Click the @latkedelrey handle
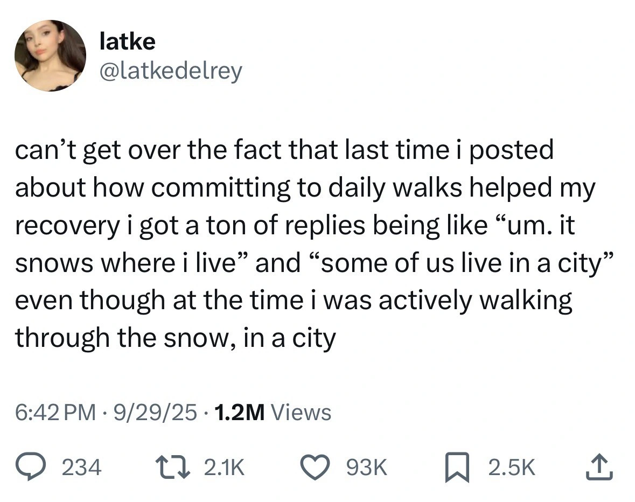 pyautogui.click(x=171, y=70)
